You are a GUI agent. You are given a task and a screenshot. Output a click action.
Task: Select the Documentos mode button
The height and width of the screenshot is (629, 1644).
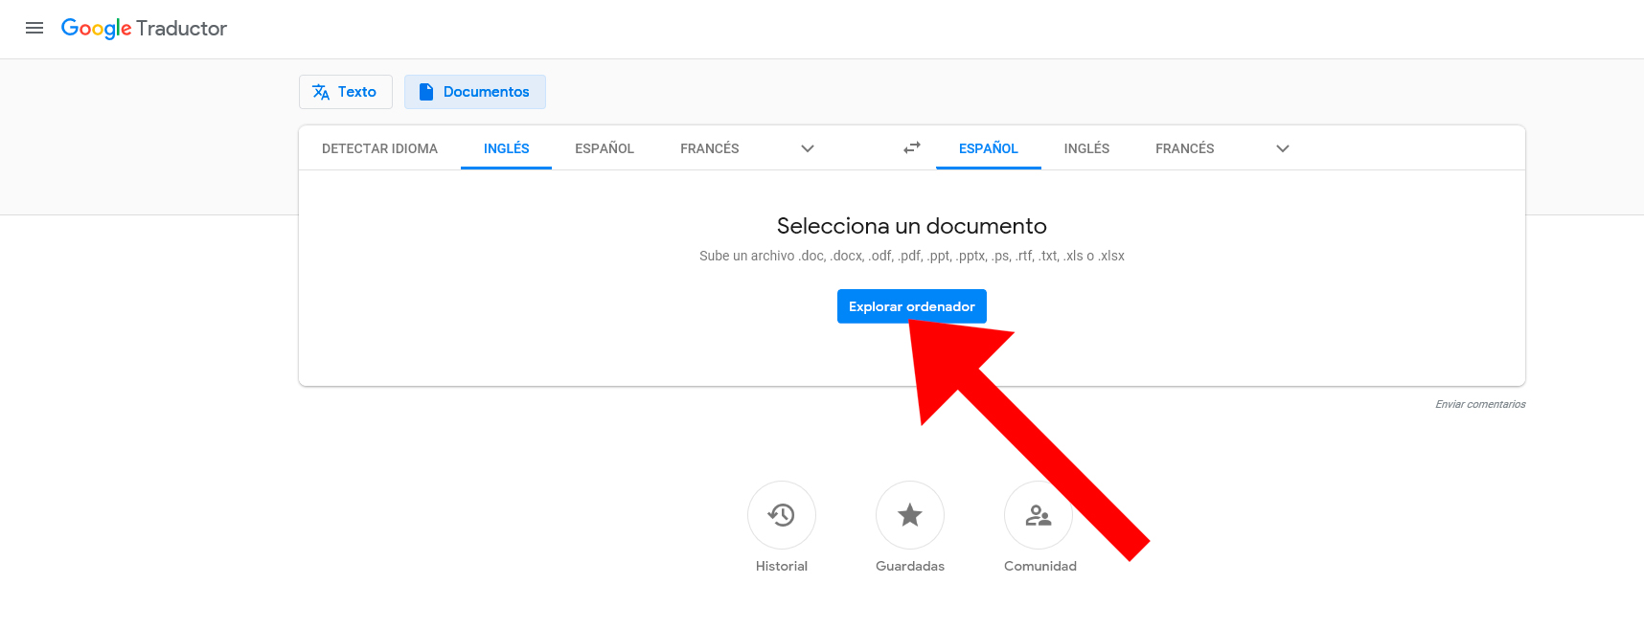coord(475,92)
